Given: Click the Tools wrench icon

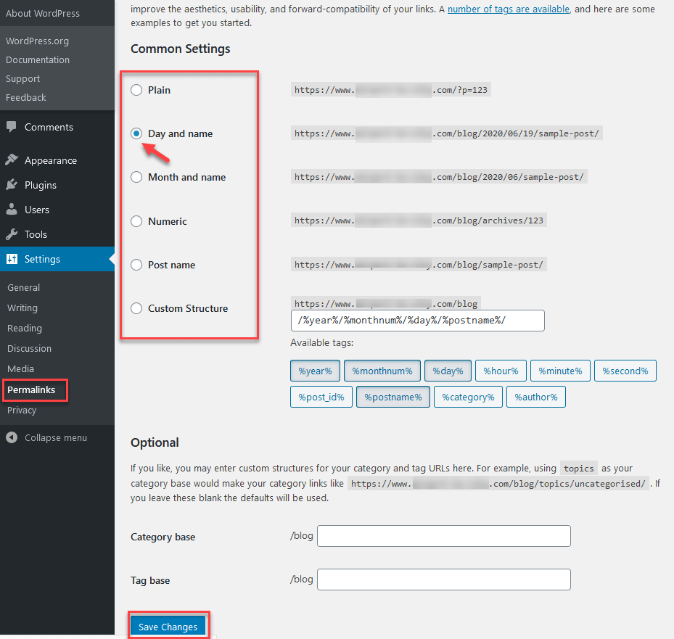Looking at the screenshot, I should click(x=12, y=234).
